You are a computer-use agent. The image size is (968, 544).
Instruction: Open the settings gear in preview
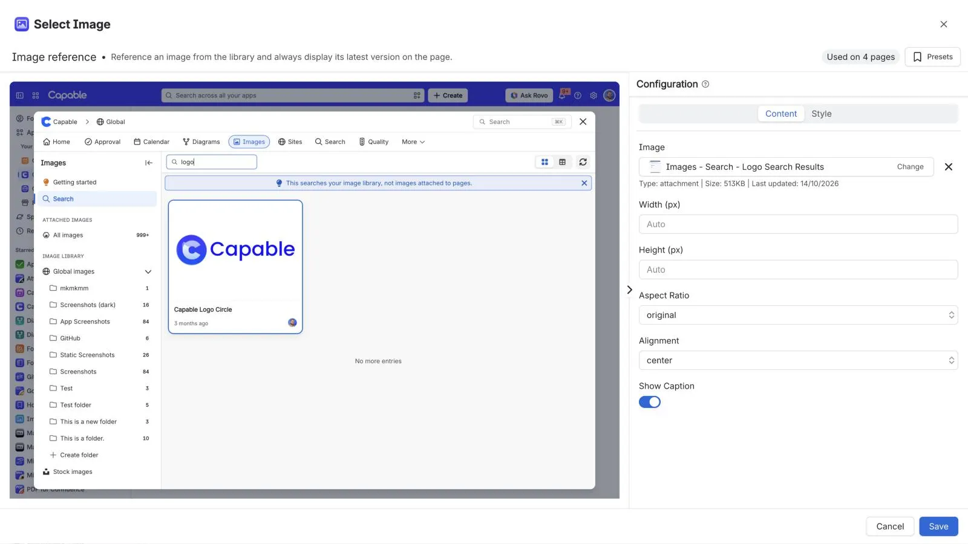pos(594,96)
